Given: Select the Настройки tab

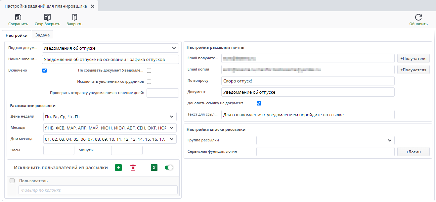Looking at the screenshot, I should [x=17, y=35].
